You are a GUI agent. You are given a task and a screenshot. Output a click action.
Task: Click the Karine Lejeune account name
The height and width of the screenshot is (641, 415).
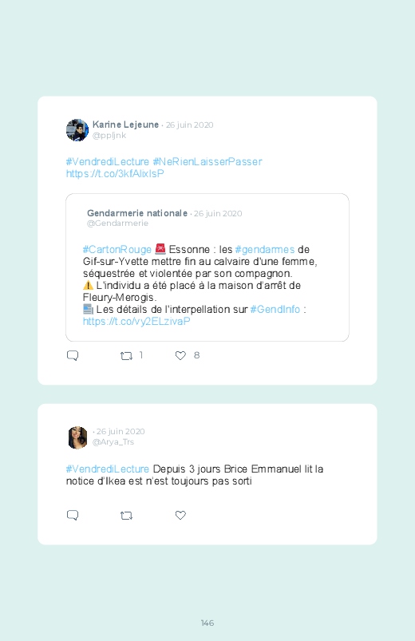coord(125,125)
